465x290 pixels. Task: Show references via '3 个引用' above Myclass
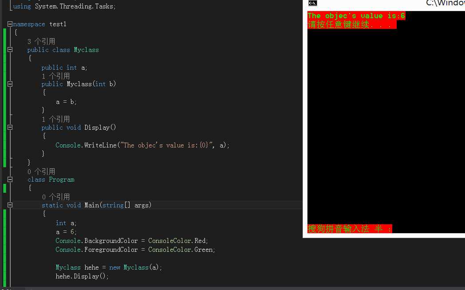pyautogui.click(x=41, y=41)
